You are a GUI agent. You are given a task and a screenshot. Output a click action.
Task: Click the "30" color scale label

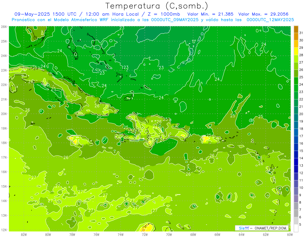[x=301, y=40]
